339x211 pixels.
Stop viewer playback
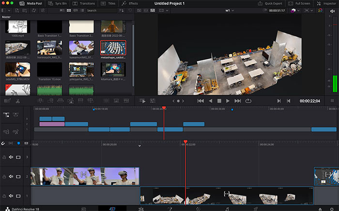pos(219,101)
